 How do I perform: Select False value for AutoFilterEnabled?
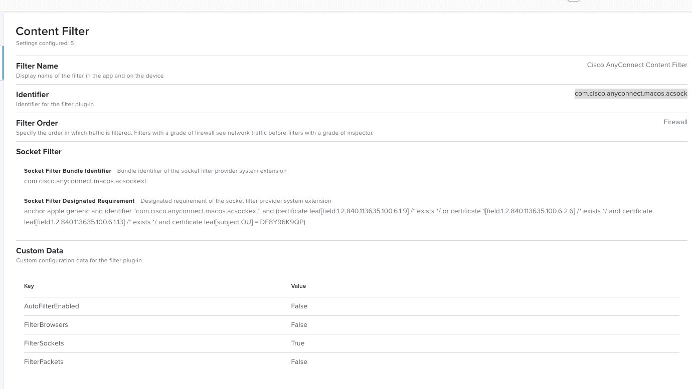299,306
